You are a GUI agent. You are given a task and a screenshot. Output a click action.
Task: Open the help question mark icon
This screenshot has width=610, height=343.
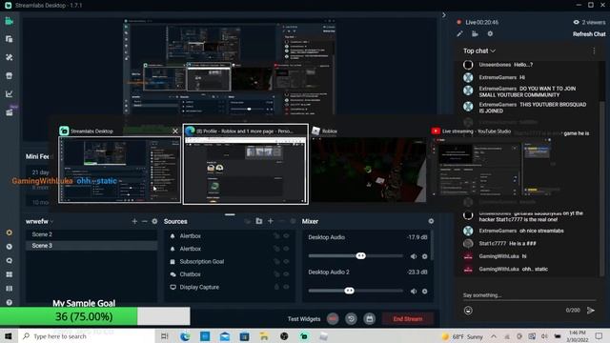(x=9, y=303)
